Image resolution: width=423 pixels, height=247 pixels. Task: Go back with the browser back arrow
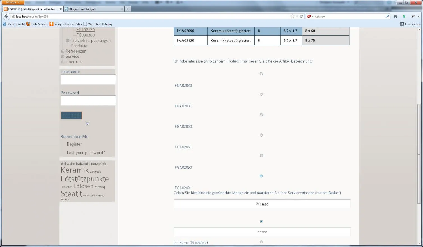coord(6,17)
